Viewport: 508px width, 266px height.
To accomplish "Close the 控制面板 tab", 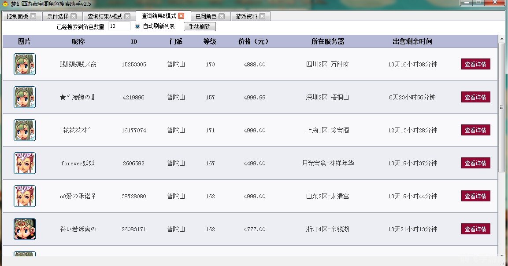I will pyautogui.click(x=33, y=17).
